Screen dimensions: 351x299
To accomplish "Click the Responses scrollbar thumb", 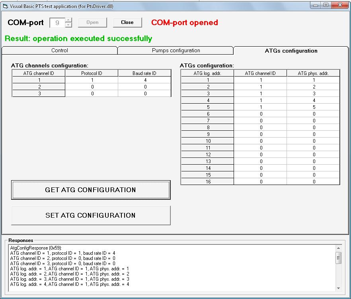I will point(338,258).
